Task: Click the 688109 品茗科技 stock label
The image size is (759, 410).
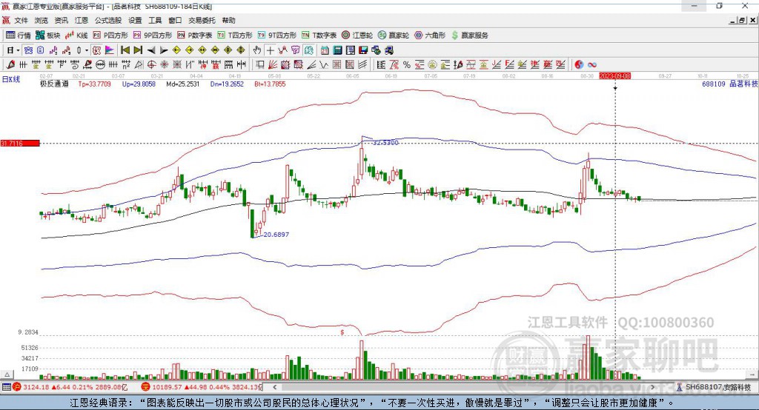Action: (x=730, y=84)
